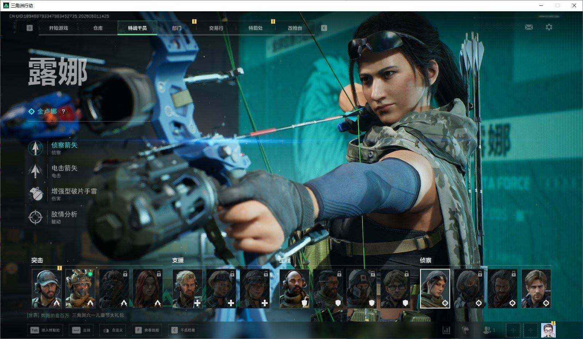
Task: Close the 三角洲行动 window
Action: point(574,5)
